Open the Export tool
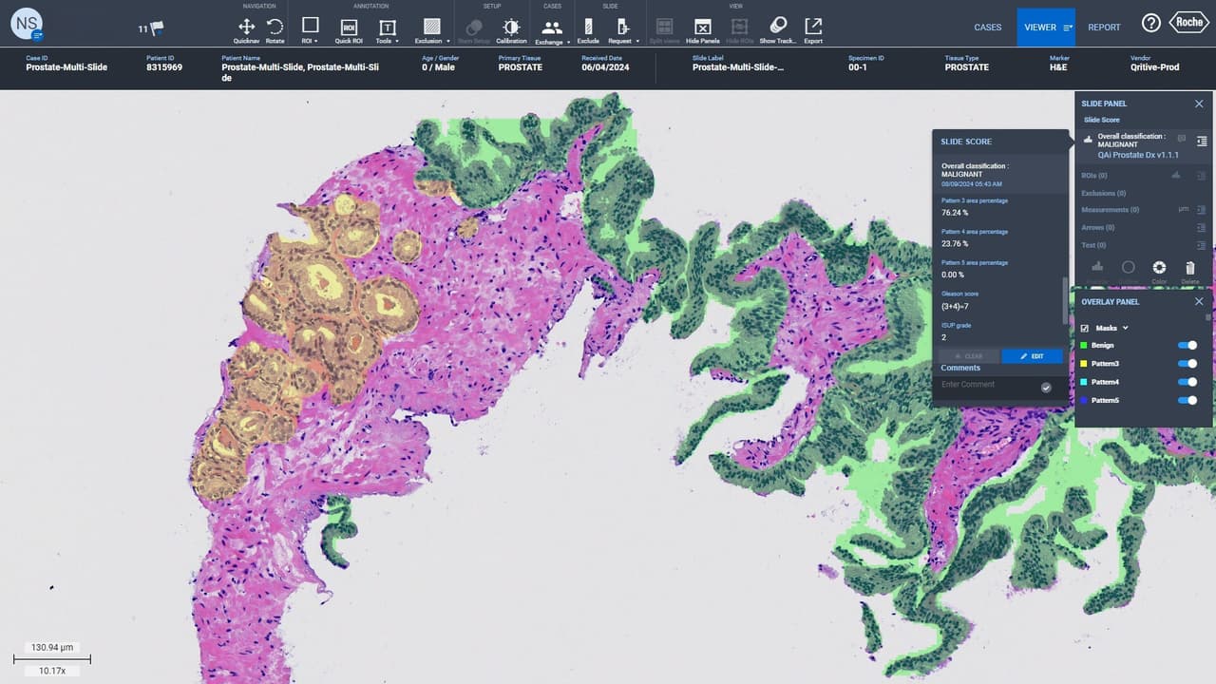Screen dimensions: 1216x684 click(x=812, y=26)
